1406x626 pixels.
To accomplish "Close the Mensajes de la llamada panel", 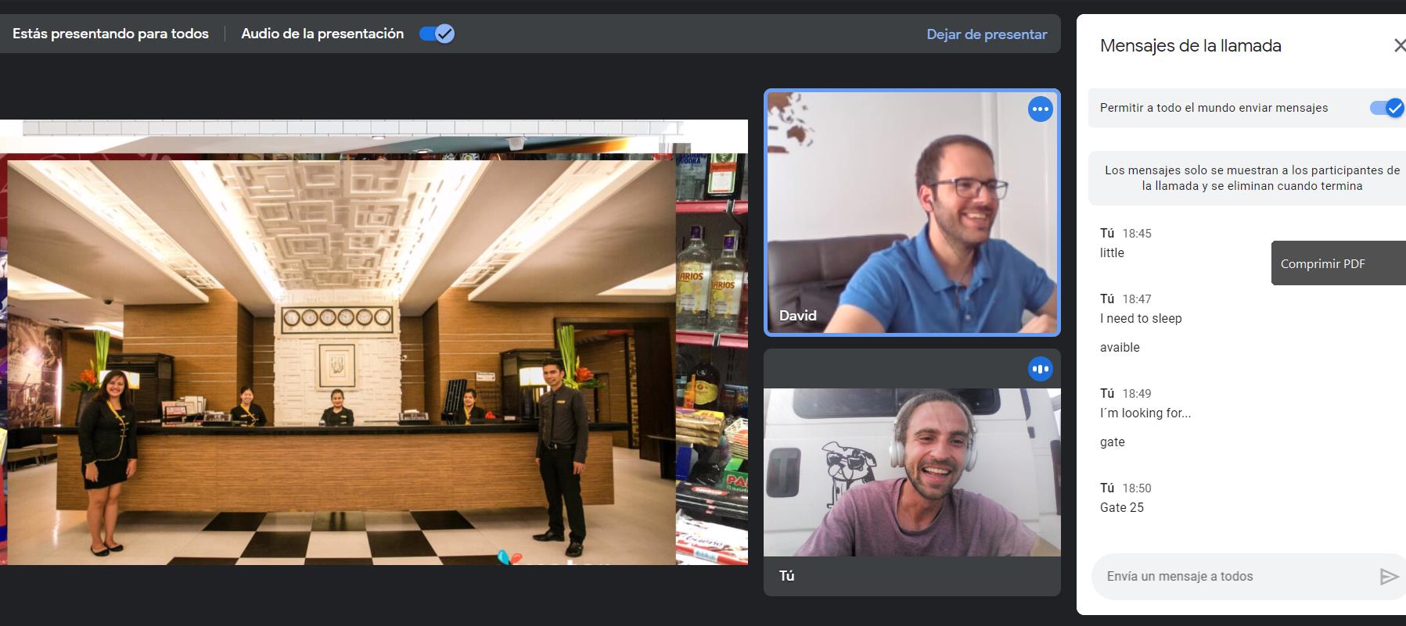I will click(x=1398, y=46).
